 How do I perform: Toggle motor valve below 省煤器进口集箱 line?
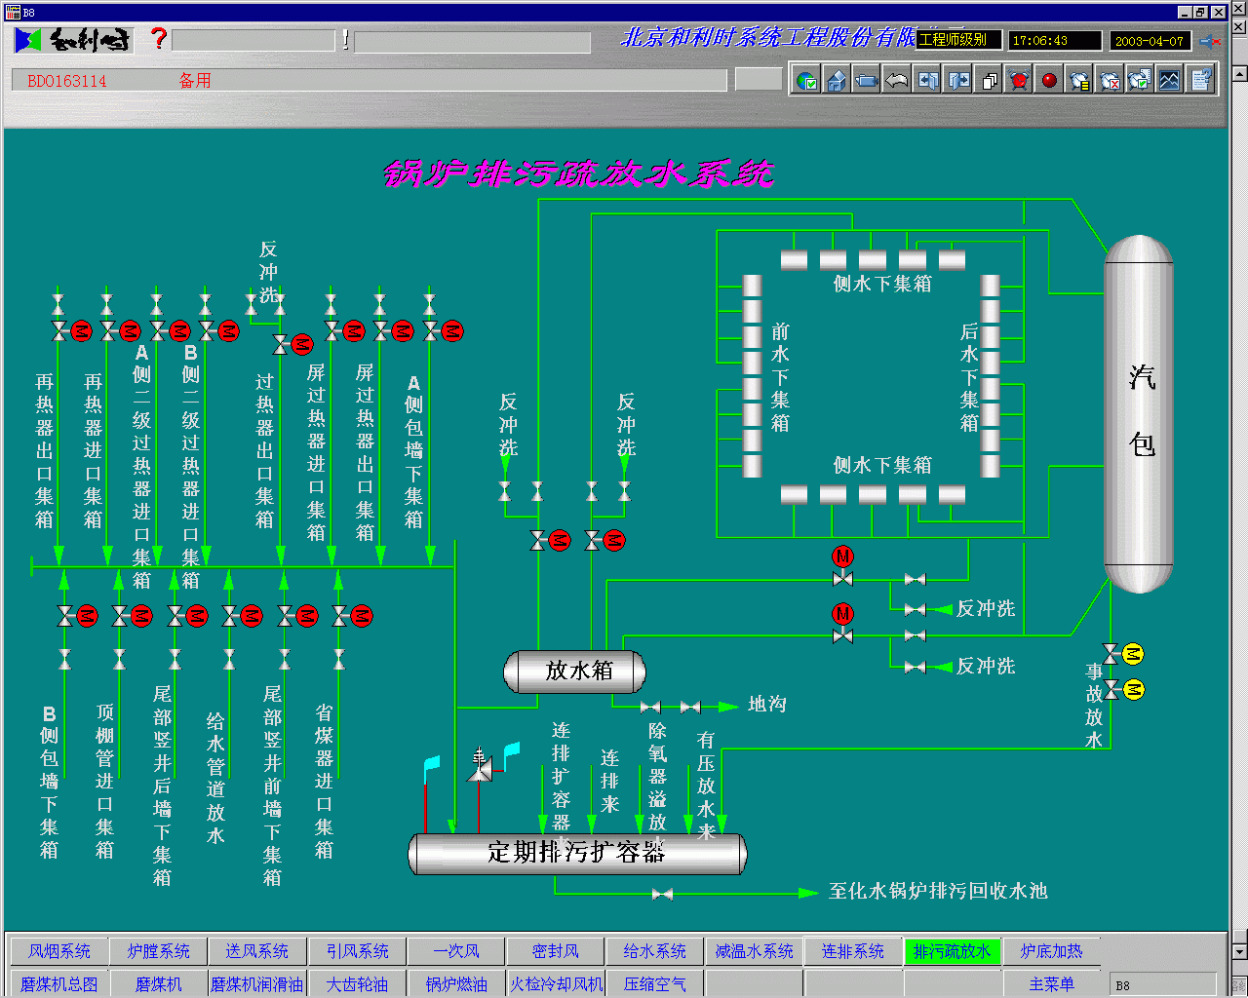tap(361, 616)
